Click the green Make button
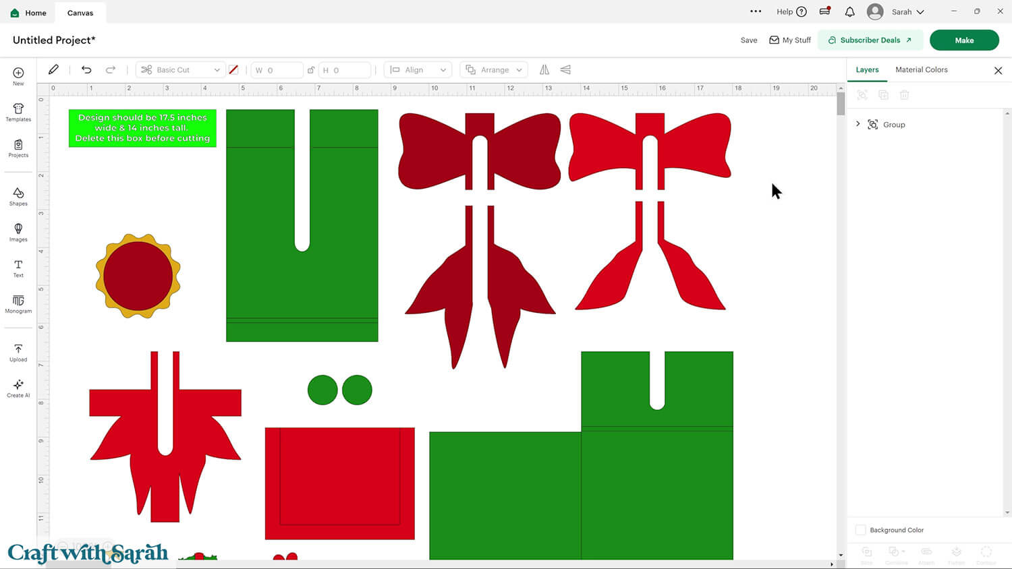The image size is (1012, 569). (964, 40)
